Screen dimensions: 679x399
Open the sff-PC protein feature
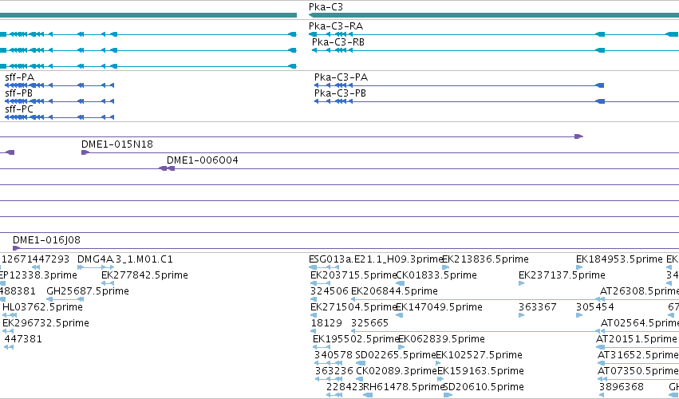click(19, 109)
